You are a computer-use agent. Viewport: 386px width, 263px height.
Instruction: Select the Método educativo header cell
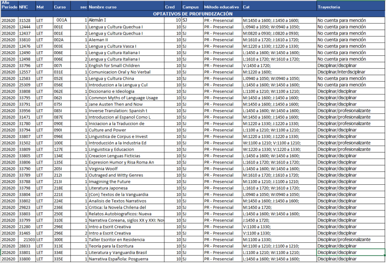(222, 7)
